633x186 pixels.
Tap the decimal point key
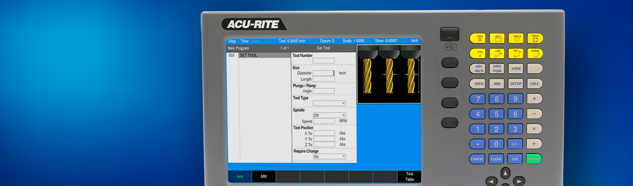pyautogui.click(x=477, y=144)
